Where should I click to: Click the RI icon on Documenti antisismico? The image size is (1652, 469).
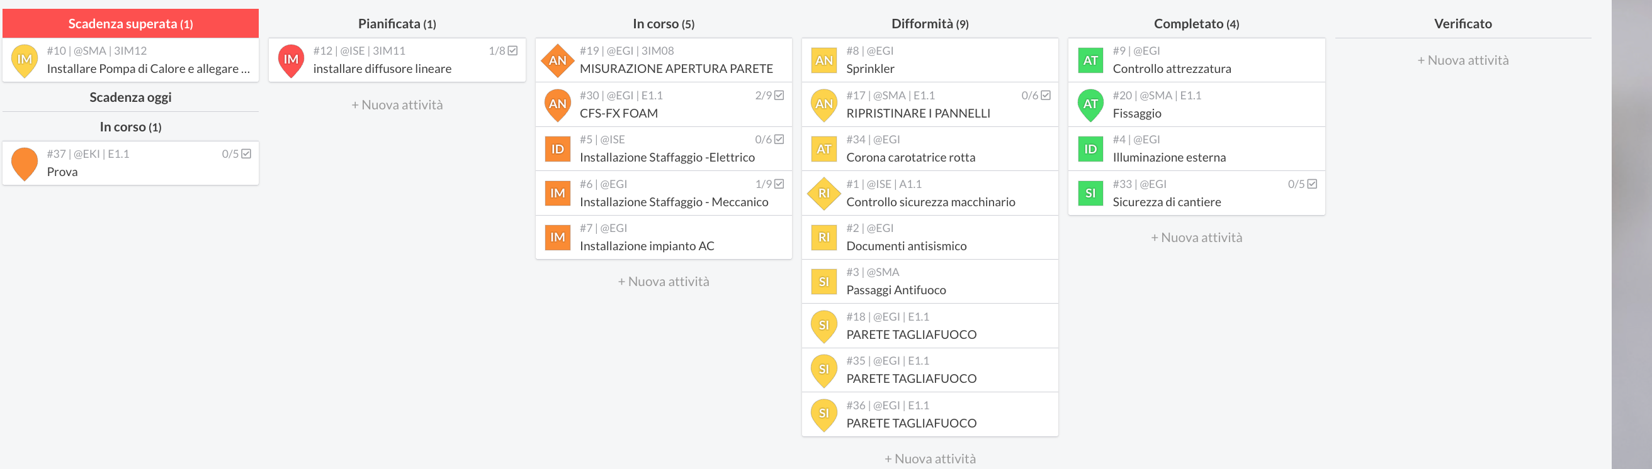click(823, 237)
